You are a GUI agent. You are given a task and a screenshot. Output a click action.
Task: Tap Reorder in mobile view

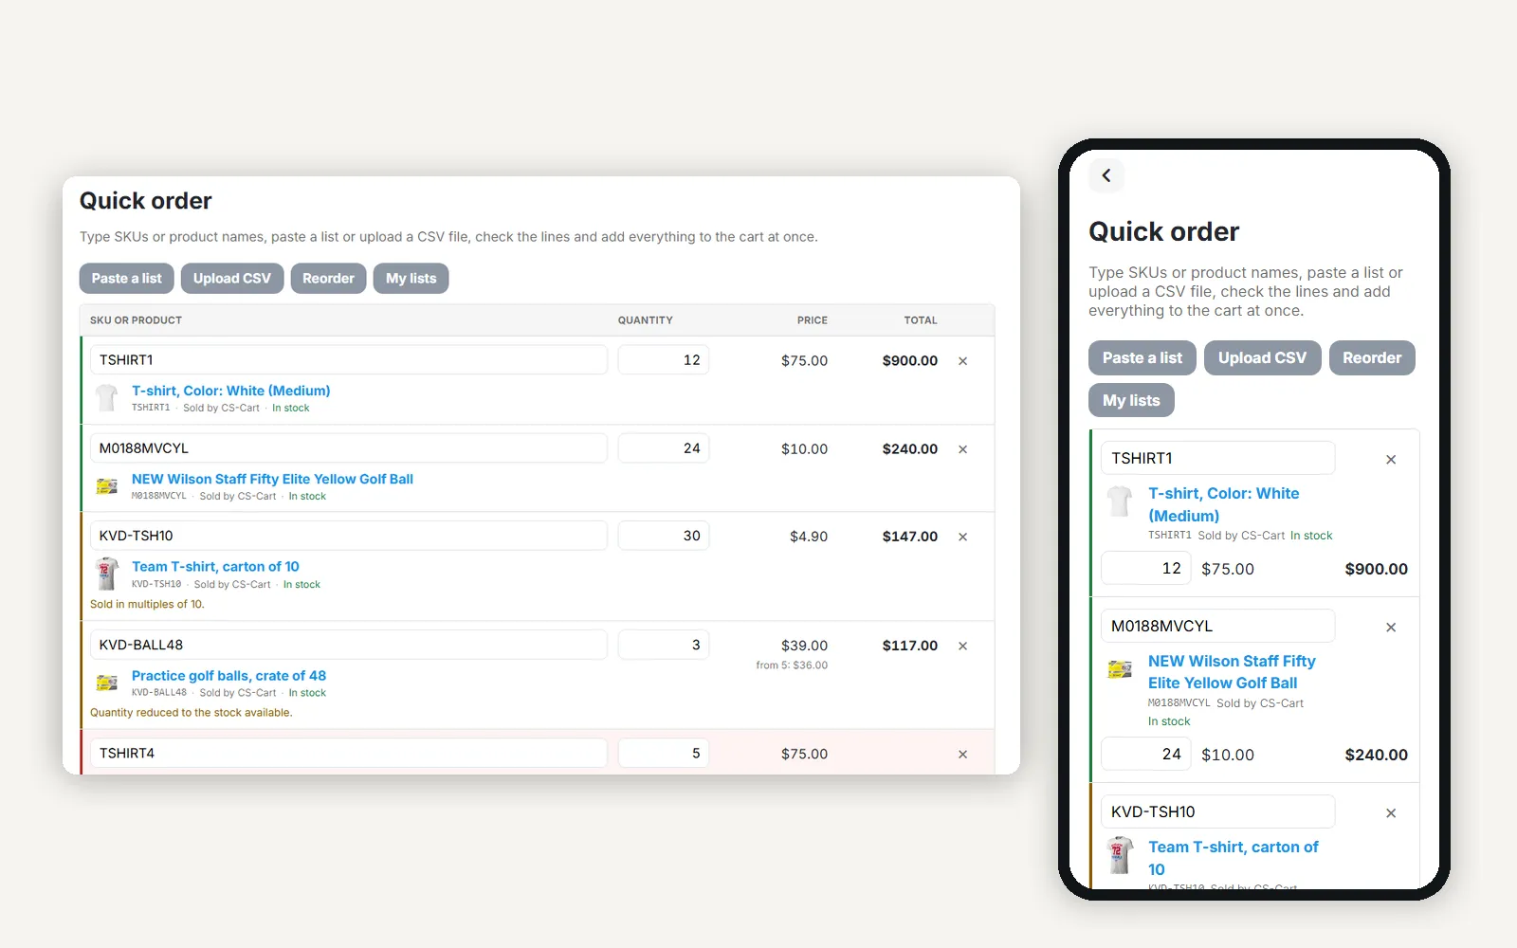1372,358
